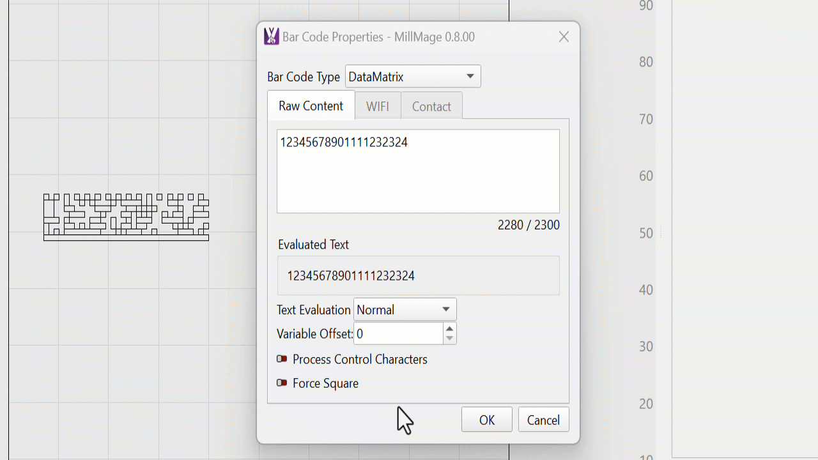Decrease Variable Offset with the down arrow
This screenshot has height=460, width=818.
pos(450,339)
